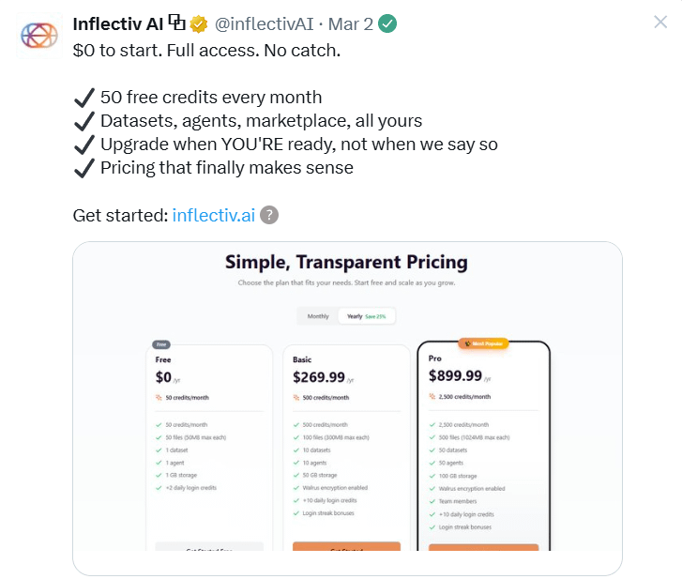Click the credits icon beside 2,500 credits/month
Screen dimensions: 682x579
(433, 397)
